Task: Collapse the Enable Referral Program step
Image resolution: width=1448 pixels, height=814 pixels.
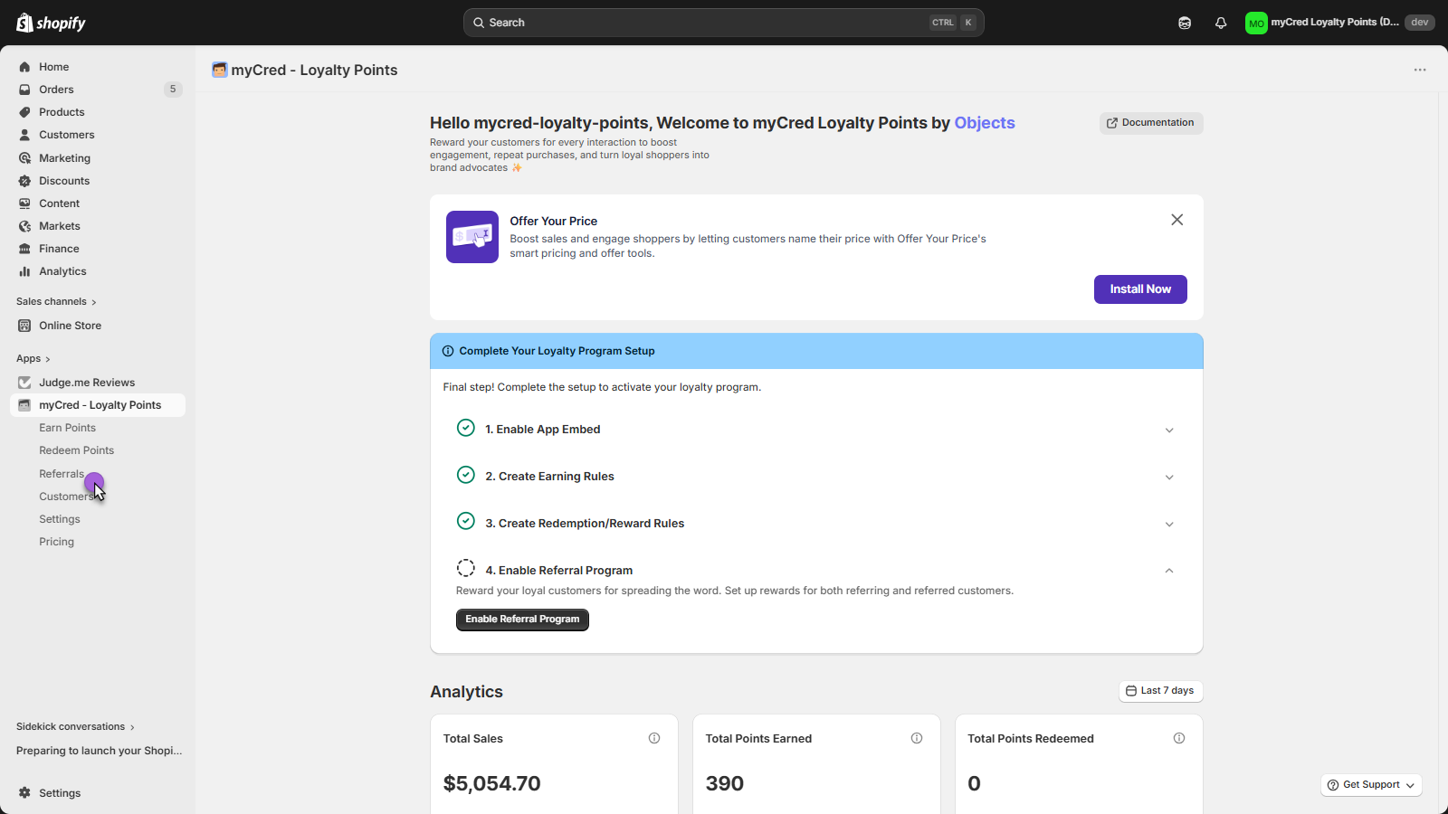Action: pos(1169,571)
